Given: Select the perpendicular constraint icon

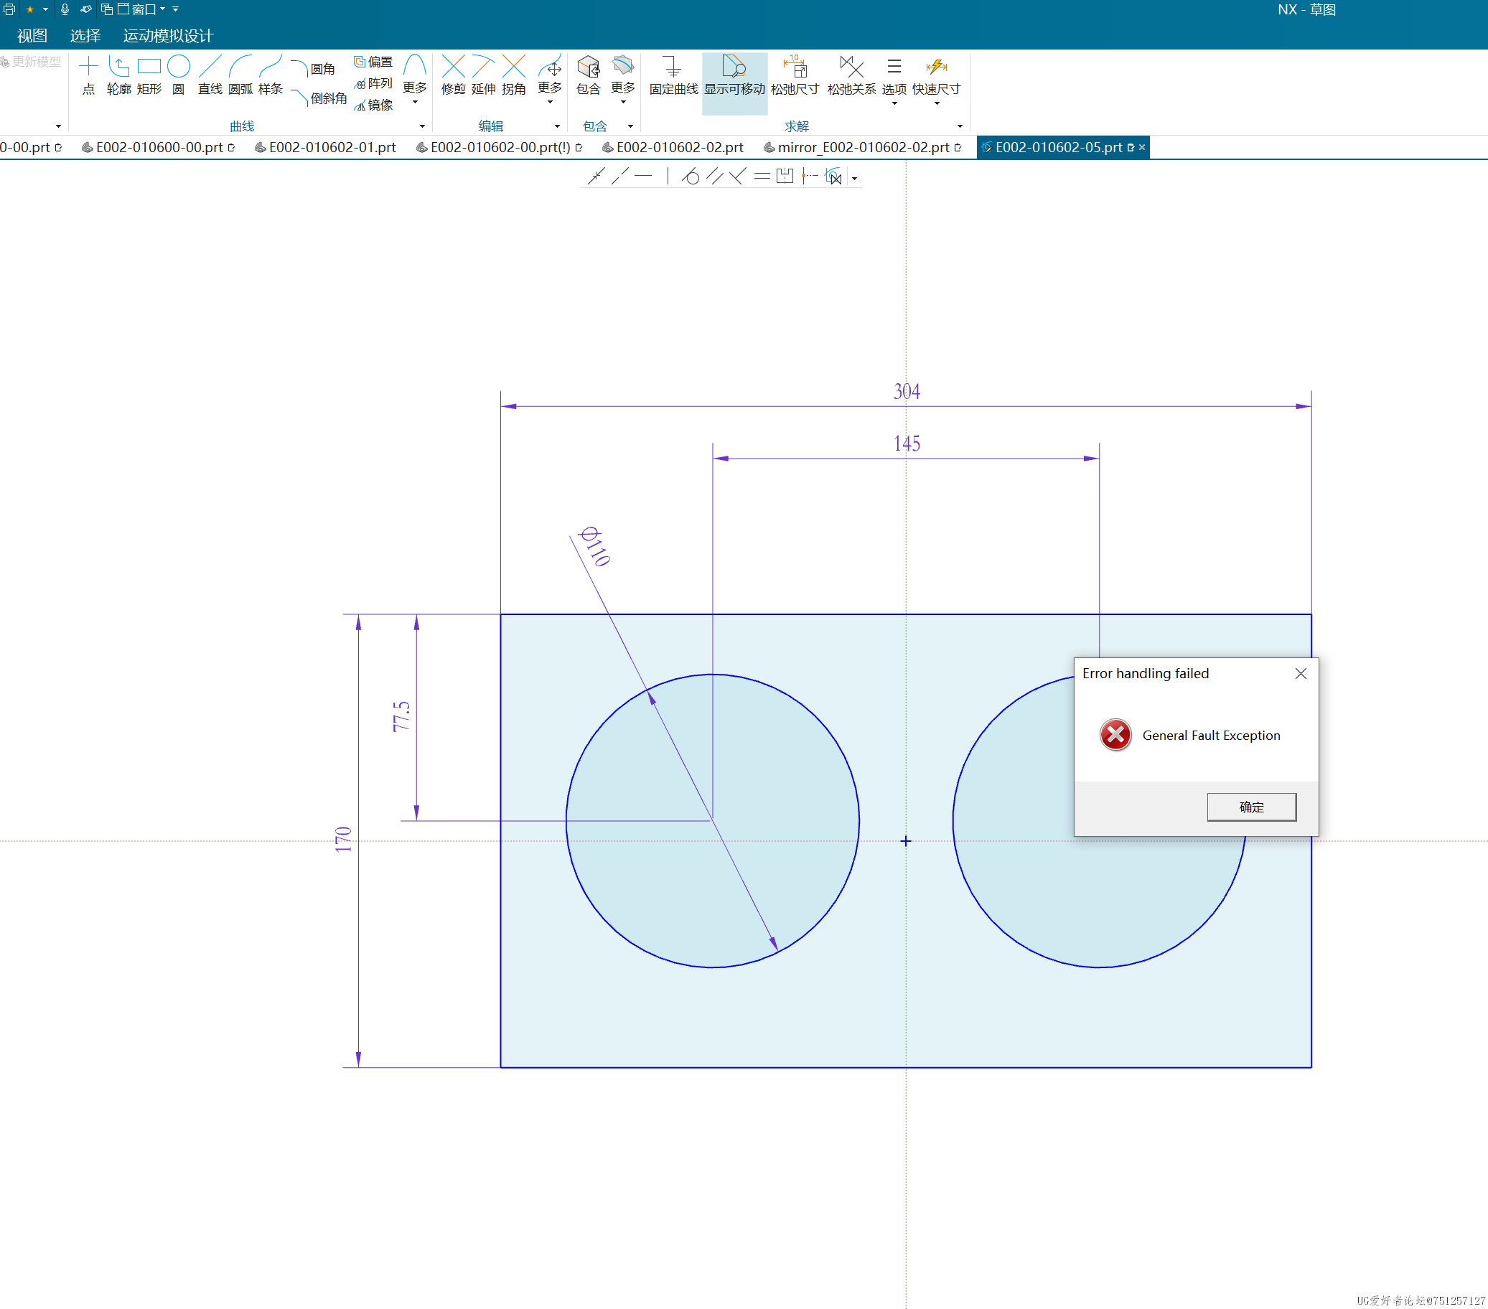Looking at the screenshot, I should click(737, 176).
